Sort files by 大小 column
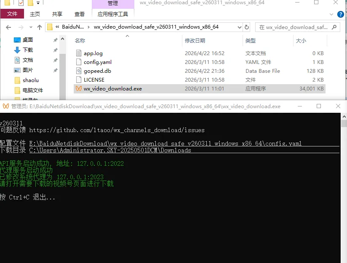347x263 pixels. tap(301, 41)
